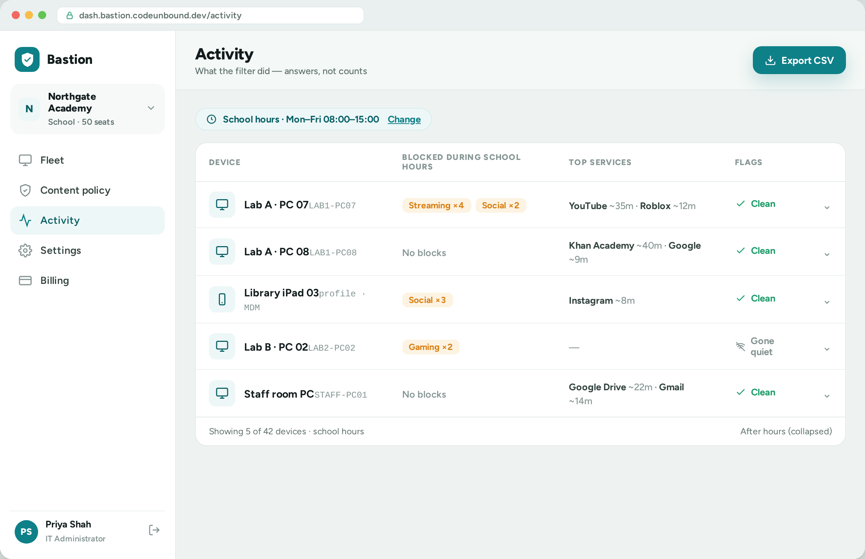The height and width of the screenshot is (559, 865).
Task: Click the Gone quiet offline icon
Action: coord(740,346)
